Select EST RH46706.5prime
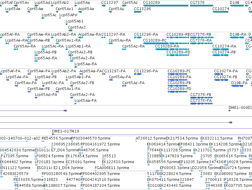Image resolution: width=252 pixels, height=190 pixels. point(80,153)
